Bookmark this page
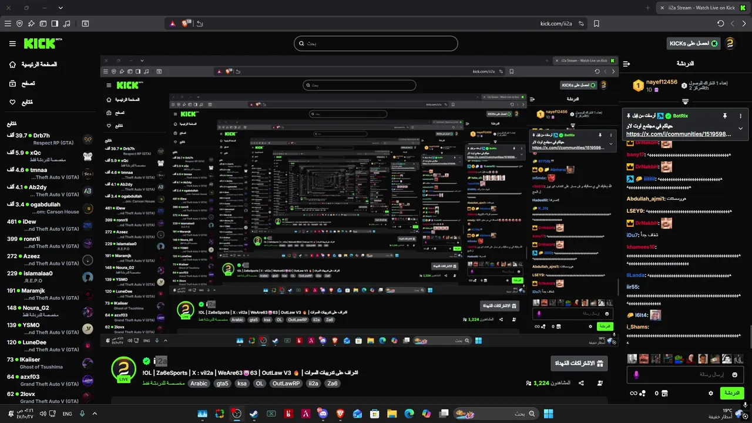The width and height of the screenshot is (752, 423). point(596,23)
